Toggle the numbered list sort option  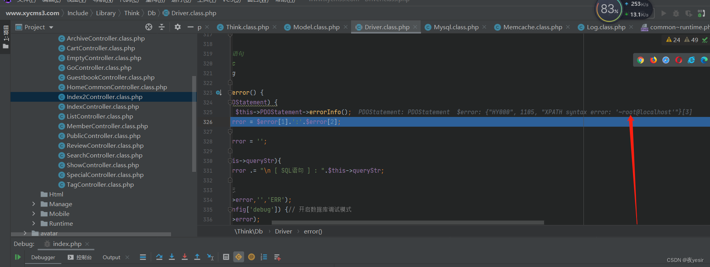point(264,257)
